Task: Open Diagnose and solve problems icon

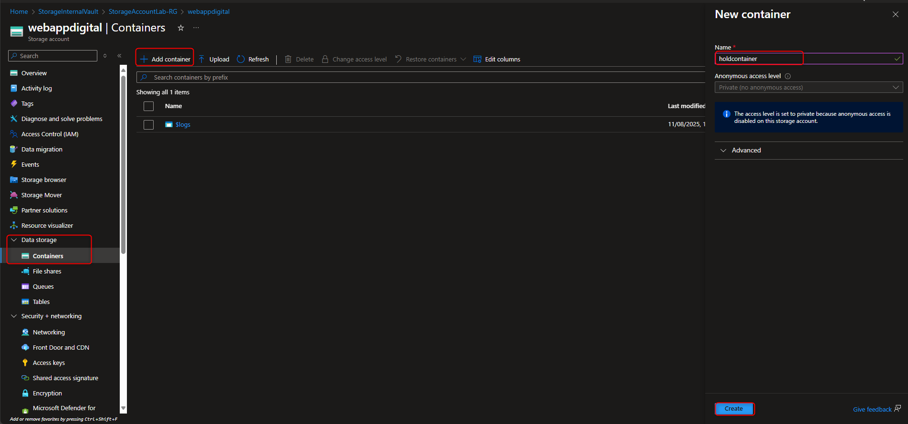Action: click(14, 119)
